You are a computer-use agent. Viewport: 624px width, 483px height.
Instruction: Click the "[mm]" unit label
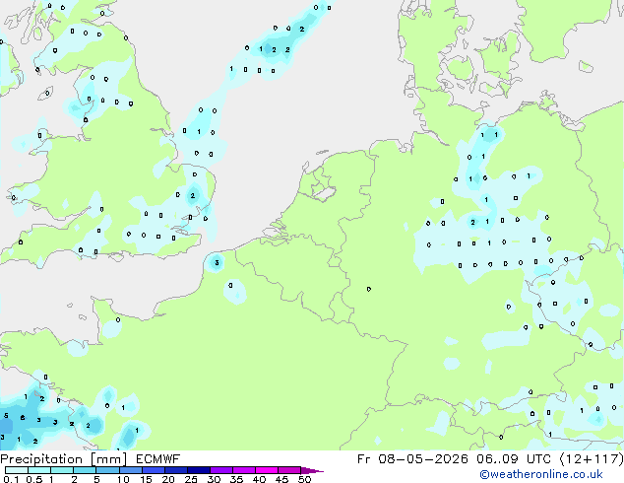[x=109, y=459]
